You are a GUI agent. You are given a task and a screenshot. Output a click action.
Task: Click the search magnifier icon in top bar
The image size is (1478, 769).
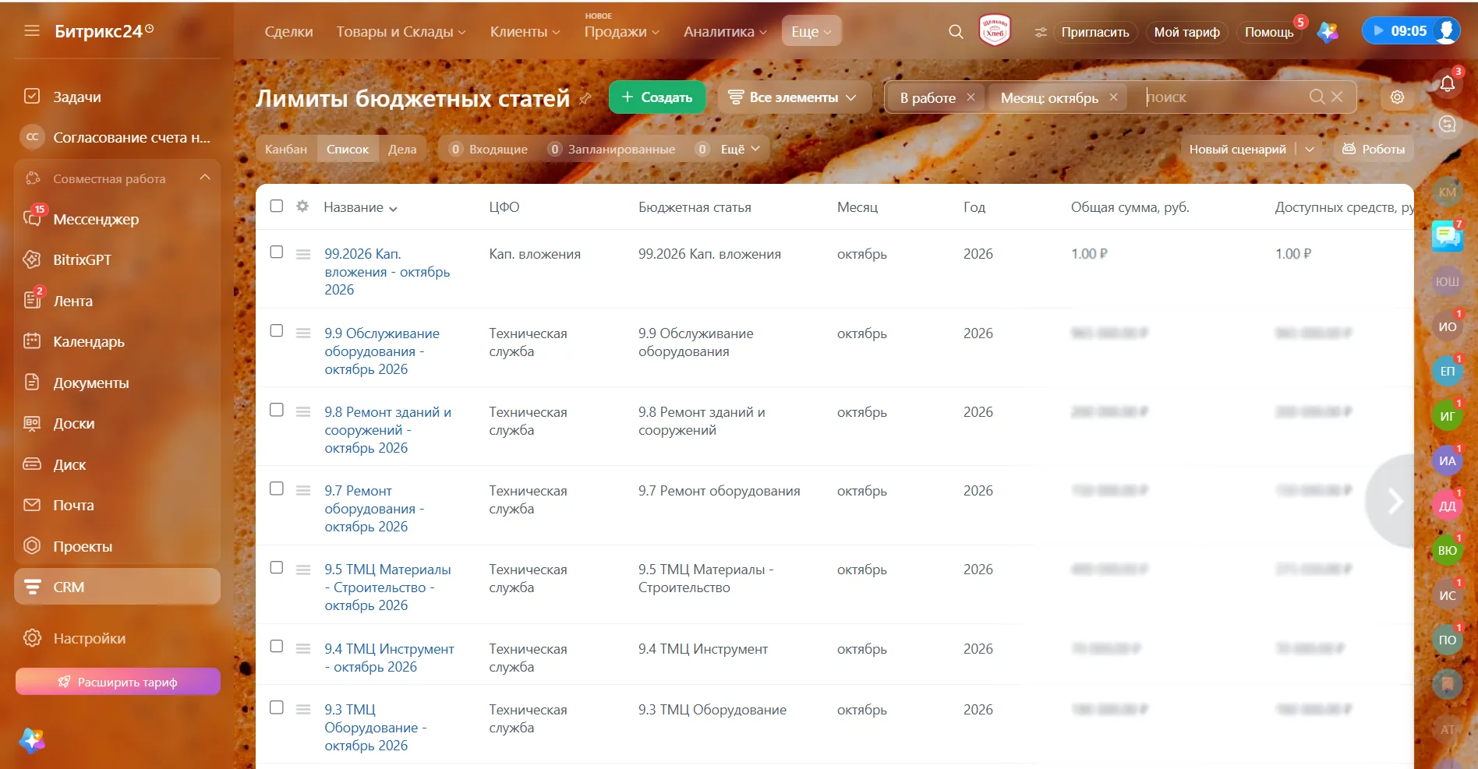(x=956, y=32)
